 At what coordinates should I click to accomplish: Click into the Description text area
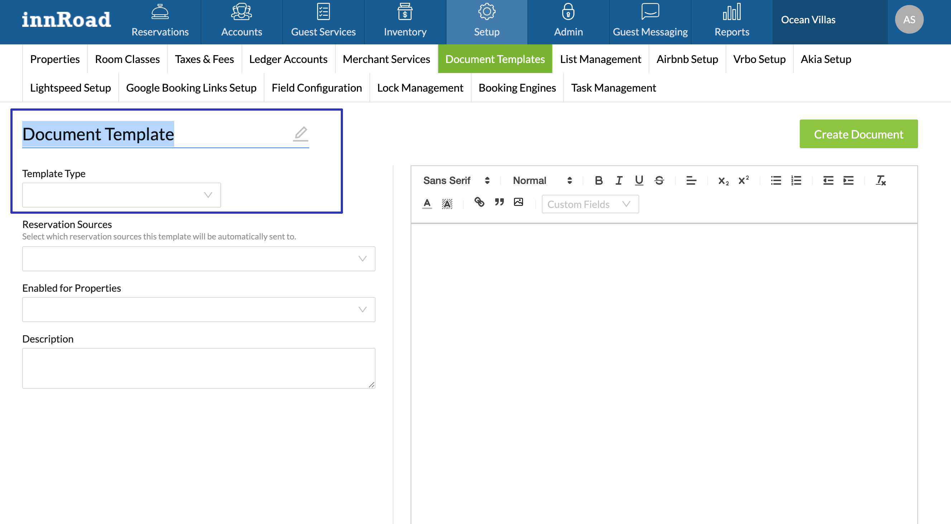pyautogui.click(x=199, y=368)
